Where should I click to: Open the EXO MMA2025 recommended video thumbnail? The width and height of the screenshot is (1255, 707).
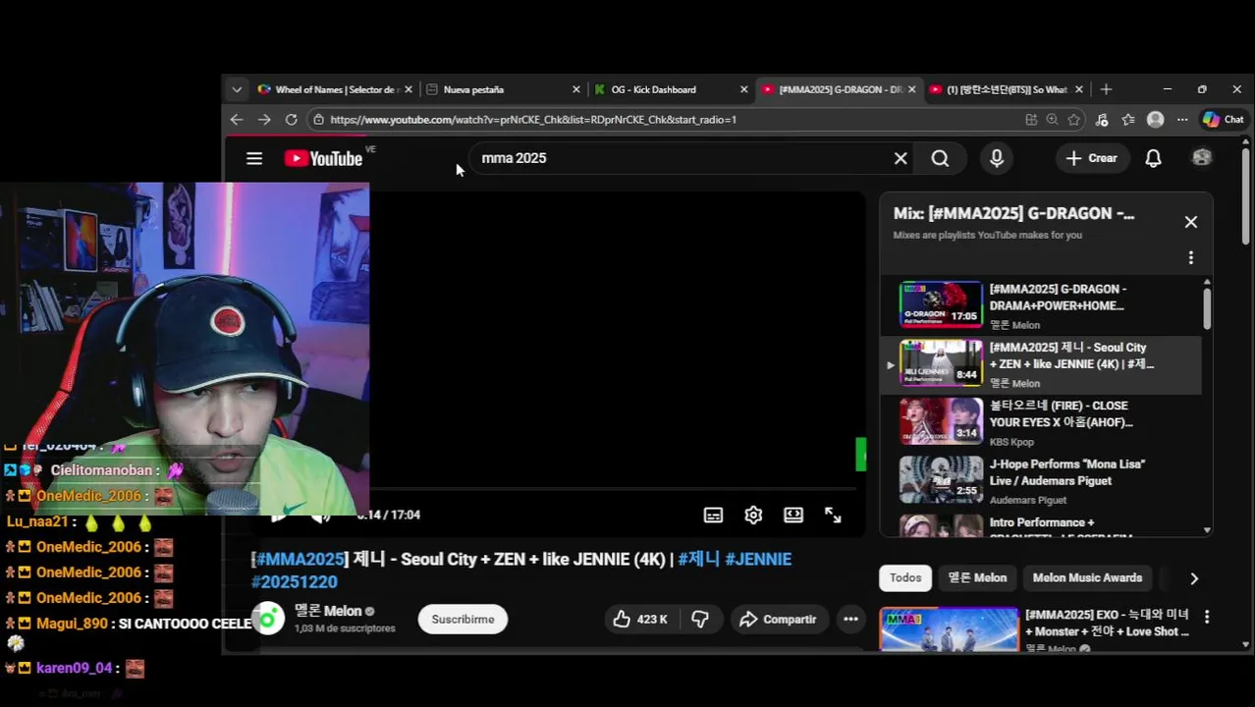pos(950,629)
